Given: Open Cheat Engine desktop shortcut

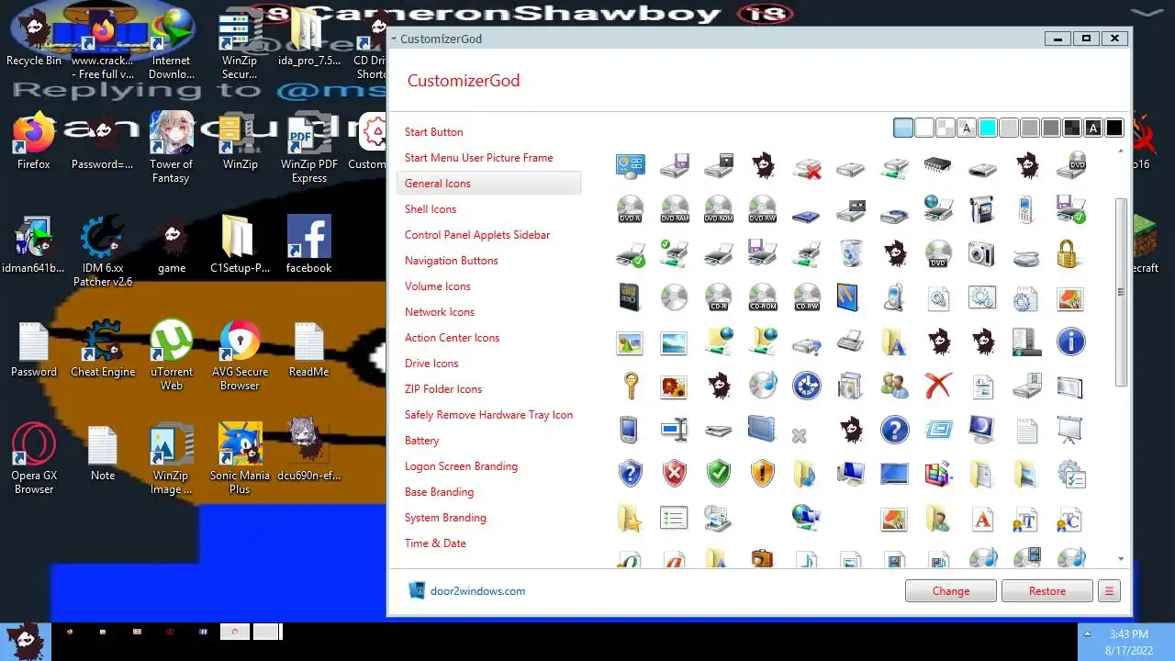Looking at the screenshot, I should [103, 349].
